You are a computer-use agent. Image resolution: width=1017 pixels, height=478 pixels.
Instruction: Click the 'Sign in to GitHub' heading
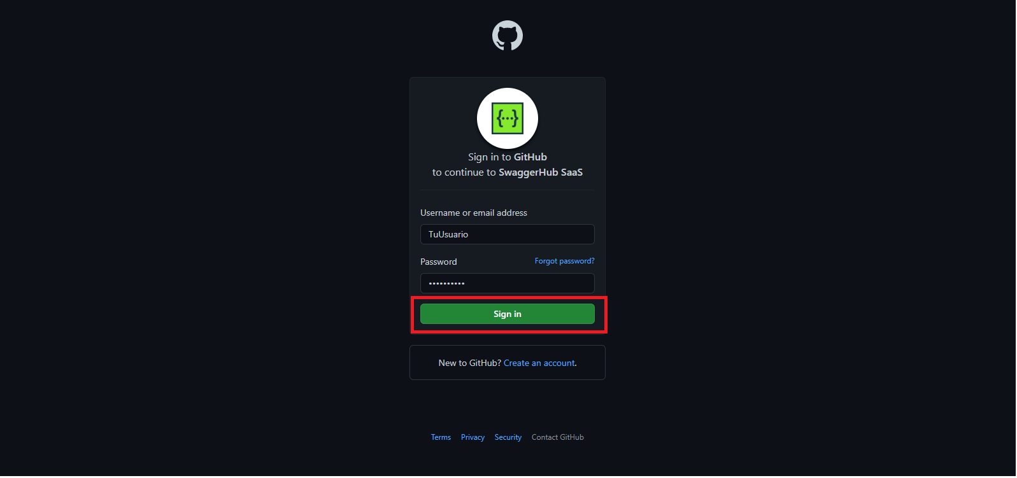coord(508,157)
